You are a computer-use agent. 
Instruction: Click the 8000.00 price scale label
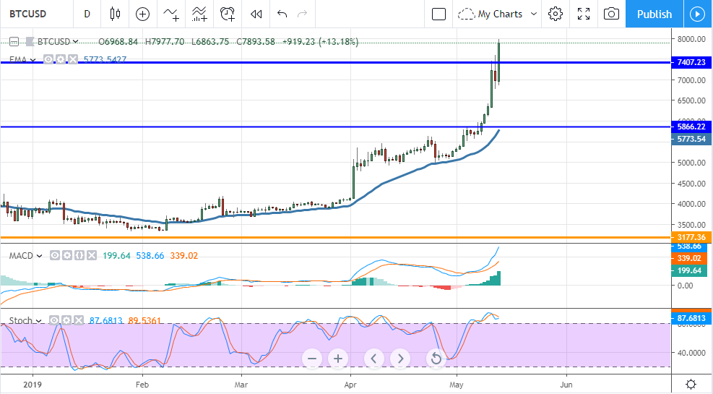point(691,39)
